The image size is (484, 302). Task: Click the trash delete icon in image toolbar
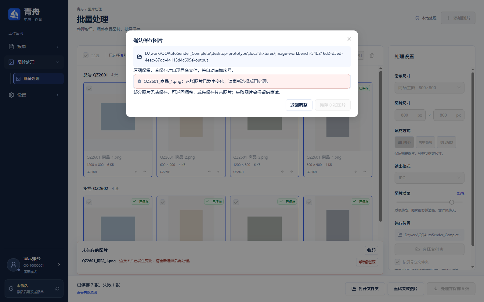(372, 55)
